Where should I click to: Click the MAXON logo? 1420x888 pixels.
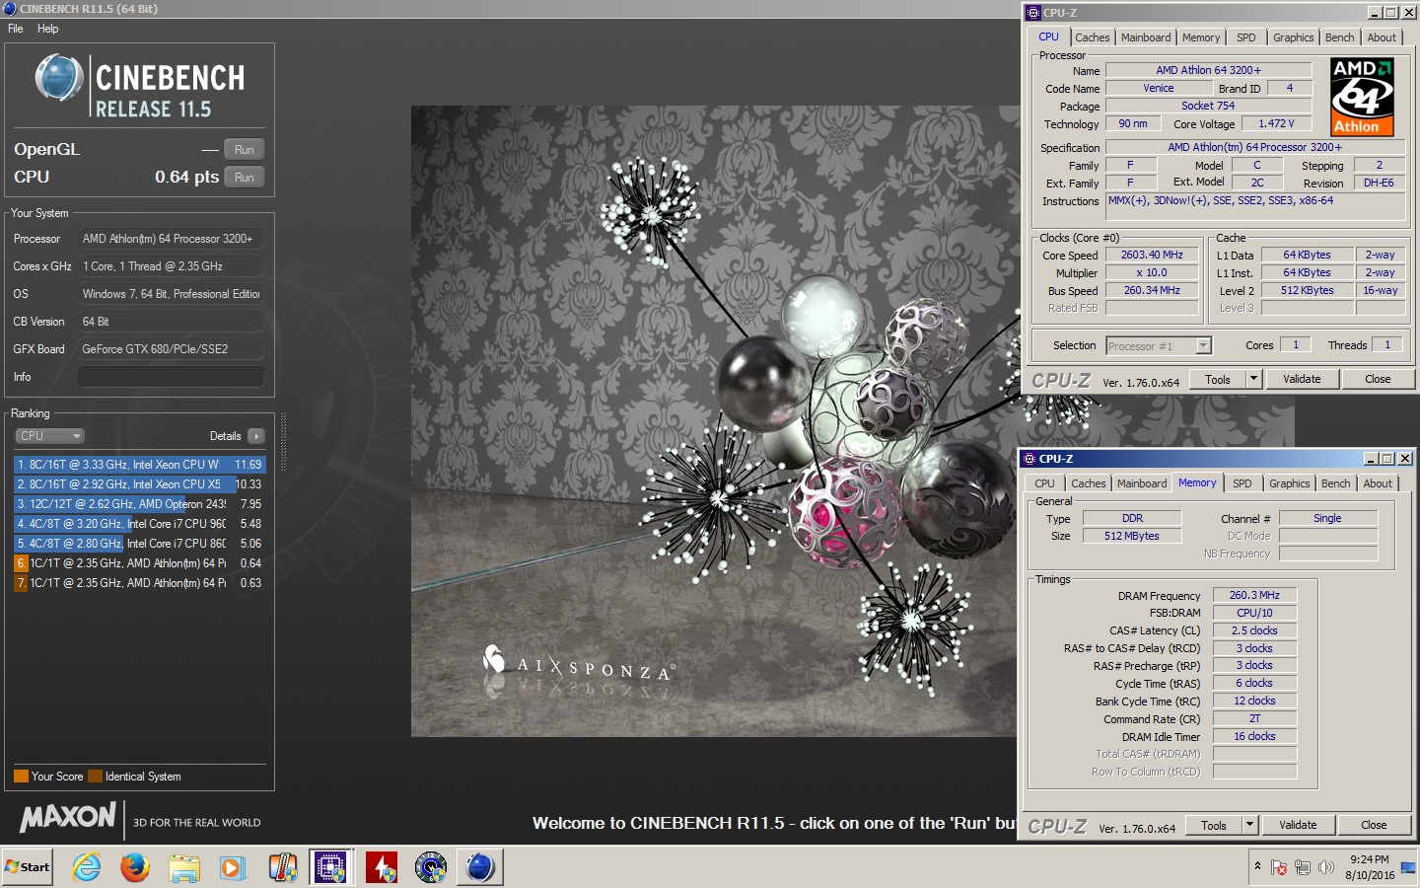68,818
